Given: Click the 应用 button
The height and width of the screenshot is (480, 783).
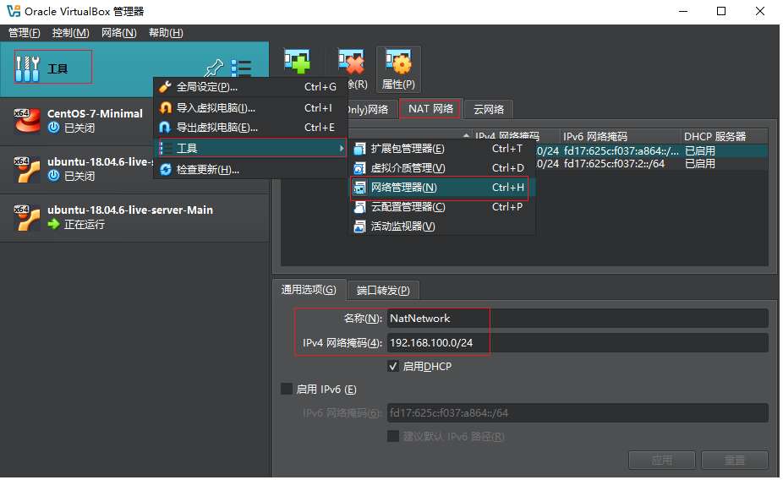Looking at the screenshot, I should pyautogui.click(x=661, y=460).
